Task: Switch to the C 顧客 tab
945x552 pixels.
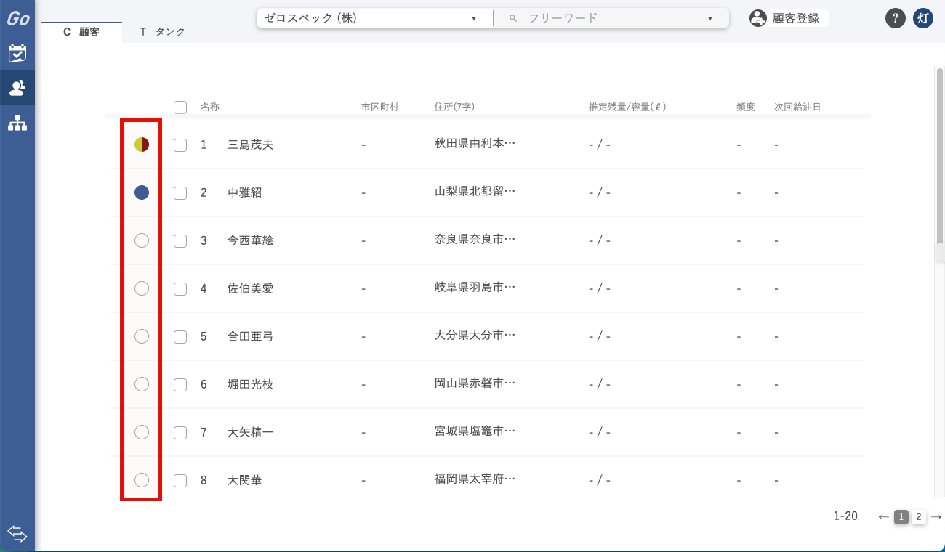Action: [81, 32]
